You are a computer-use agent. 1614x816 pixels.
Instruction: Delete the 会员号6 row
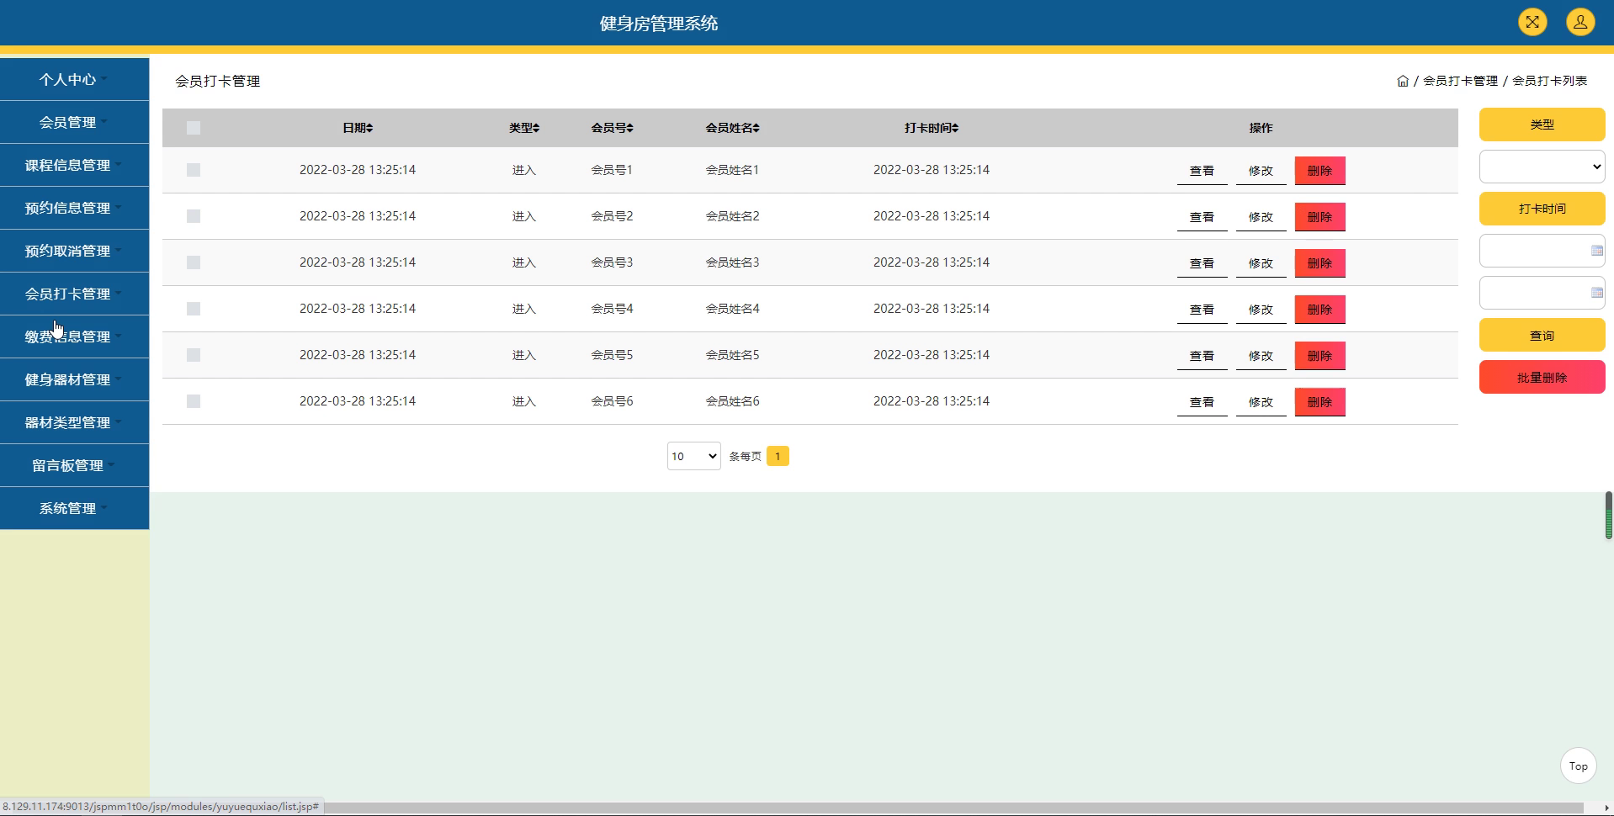[1319, 402]
